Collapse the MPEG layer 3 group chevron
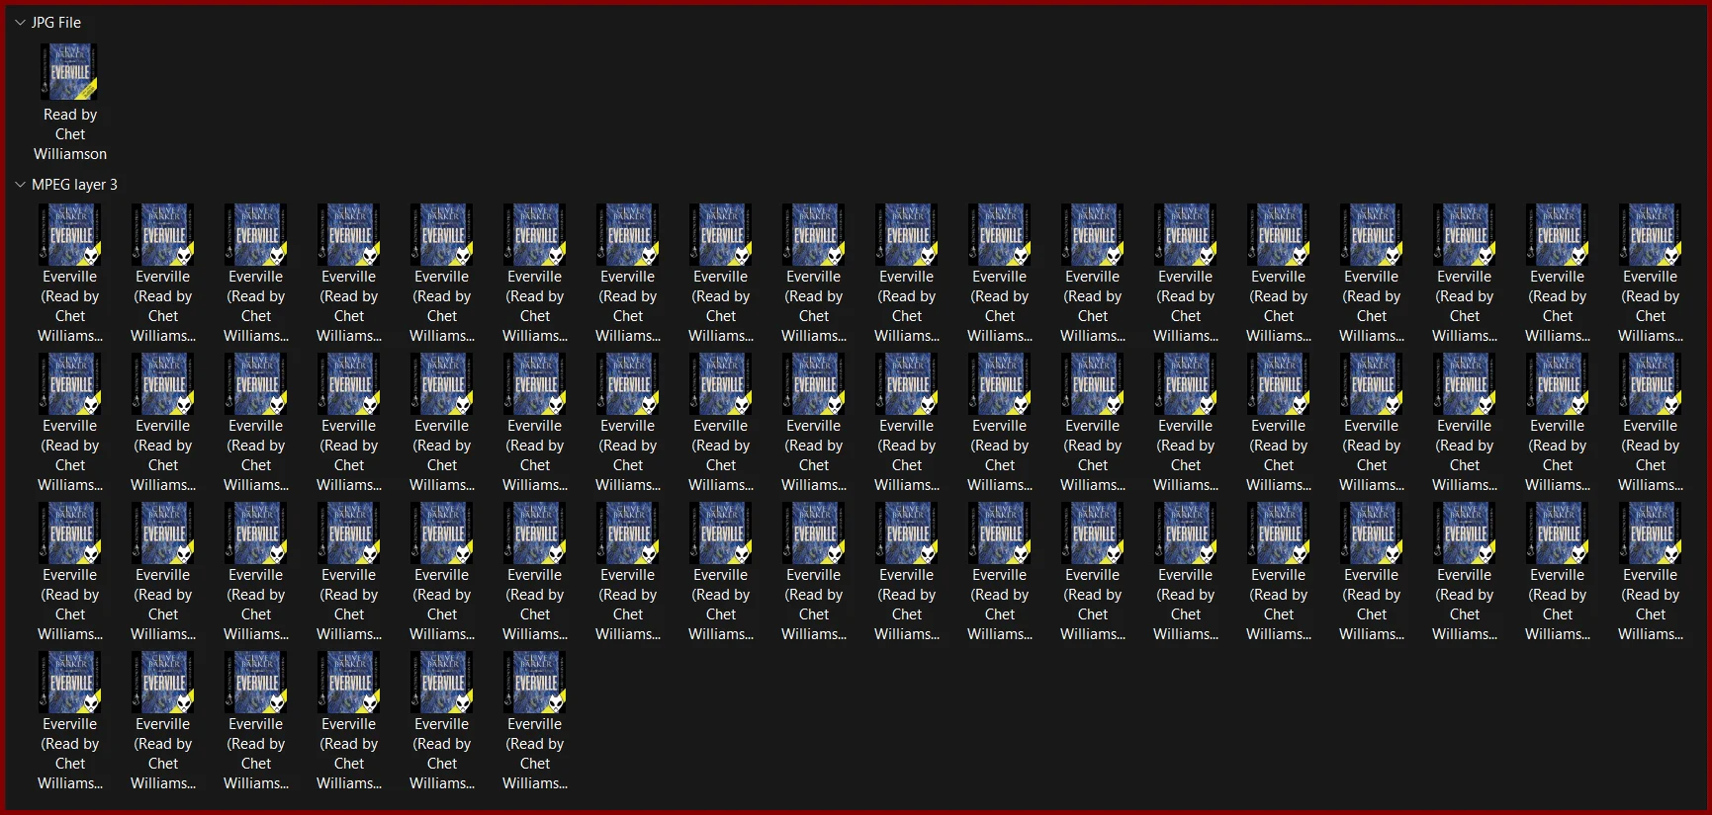Screen dimensions: 1712x815 click(20, 185)
